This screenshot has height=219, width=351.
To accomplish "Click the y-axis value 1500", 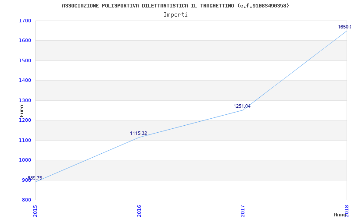I will coord(25,60).
